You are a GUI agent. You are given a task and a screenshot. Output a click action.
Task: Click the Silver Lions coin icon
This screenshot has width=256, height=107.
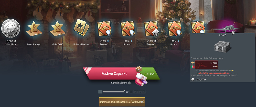tap(10, 28)
